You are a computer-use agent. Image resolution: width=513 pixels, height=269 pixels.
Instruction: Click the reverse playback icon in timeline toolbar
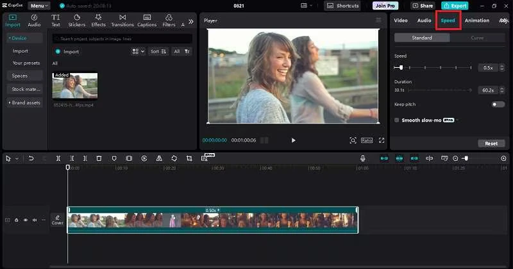click(144, 159)
